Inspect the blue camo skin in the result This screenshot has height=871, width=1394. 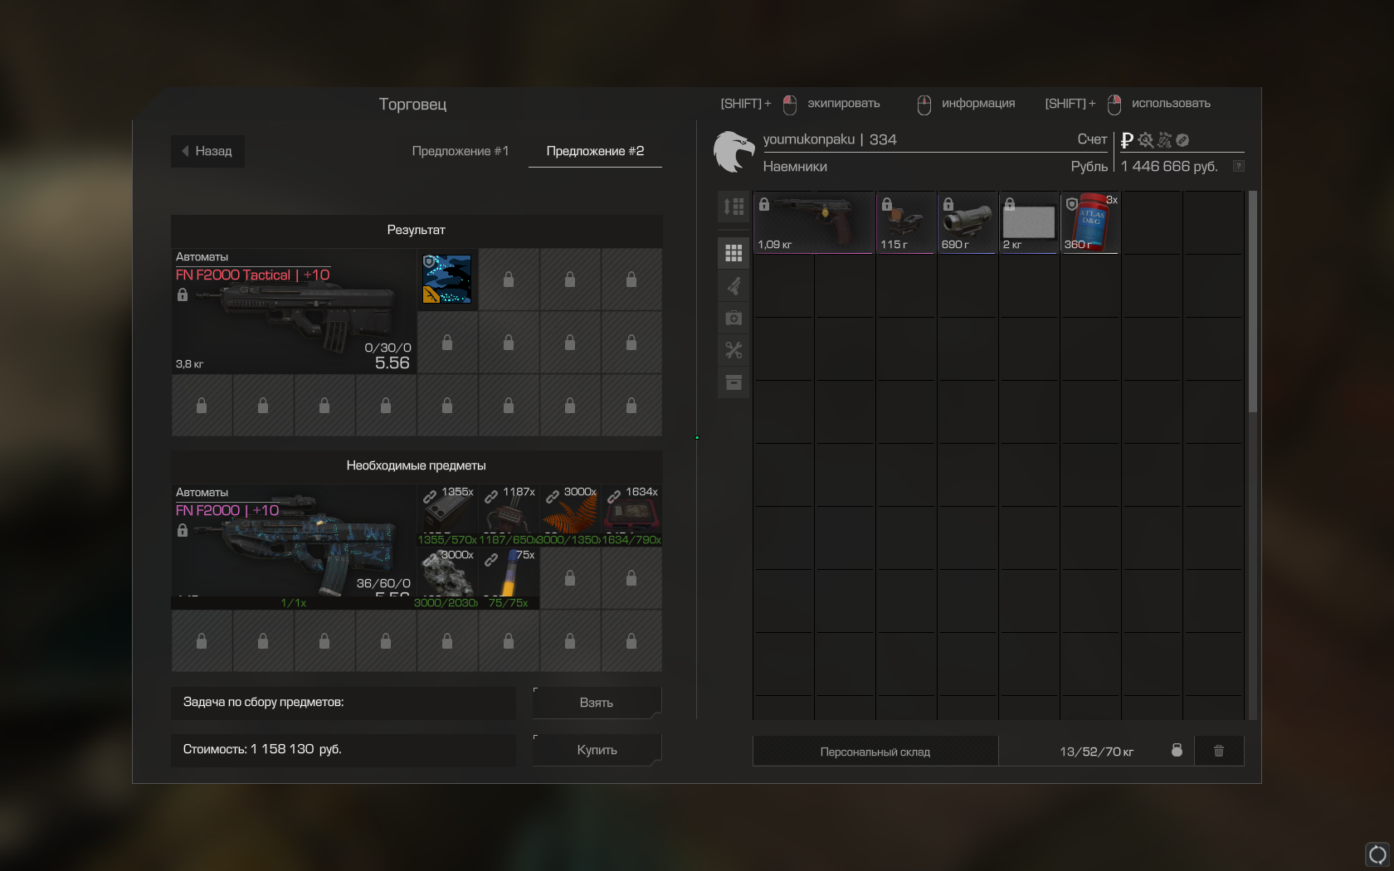tap(447, 280)
